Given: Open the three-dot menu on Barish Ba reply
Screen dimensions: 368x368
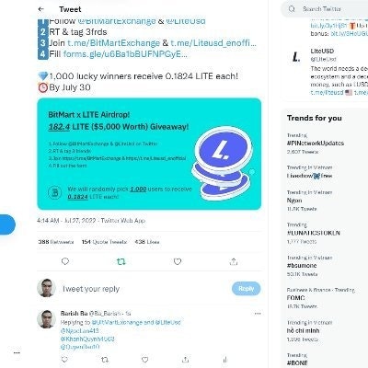Looking at the screenshot, I should (258, 314).
